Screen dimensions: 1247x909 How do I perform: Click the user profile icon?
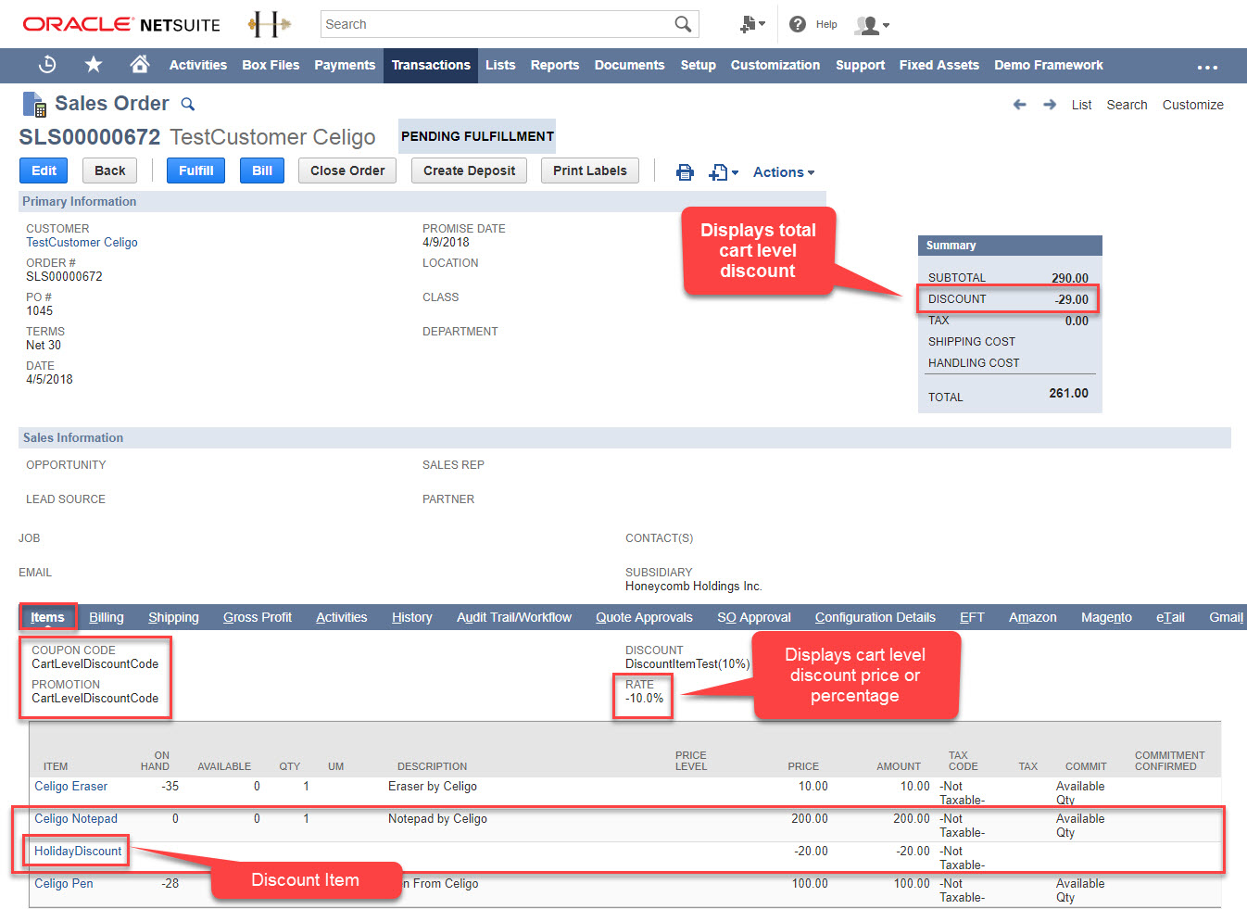point(865,24)
